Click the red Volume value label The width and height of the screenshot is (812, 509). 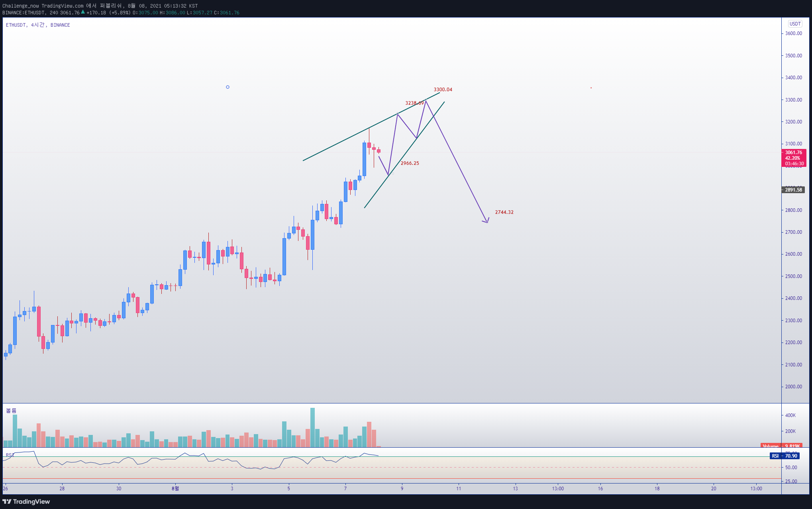781,446
